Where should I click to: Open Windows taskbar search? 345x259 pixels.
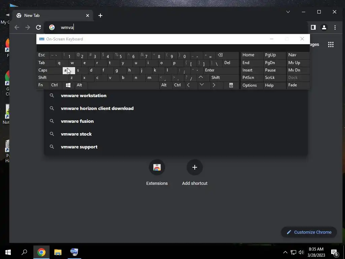(24, 252)
